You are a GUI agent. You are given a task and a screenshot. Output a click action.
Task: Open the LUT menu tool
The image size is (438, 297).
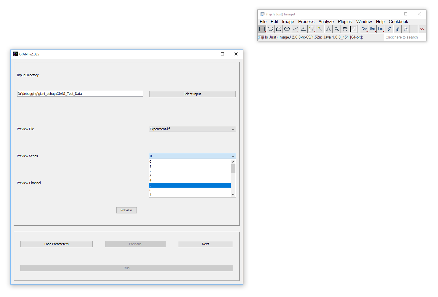(x=381, y=29)
